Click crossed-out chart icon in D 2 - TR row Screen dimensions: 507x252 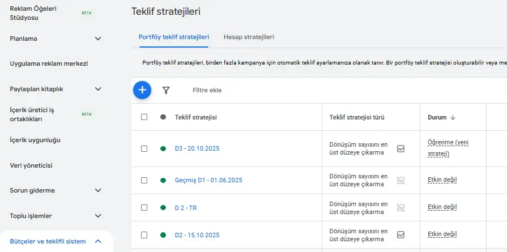(401, 207)
